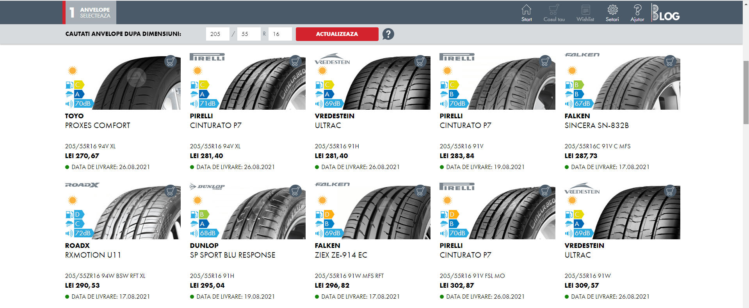The height and width of the screenshot is (308, 749).
Task: Add Pirelli Cinturato P7 FSL MO to cart
Action: click(545, 191)
